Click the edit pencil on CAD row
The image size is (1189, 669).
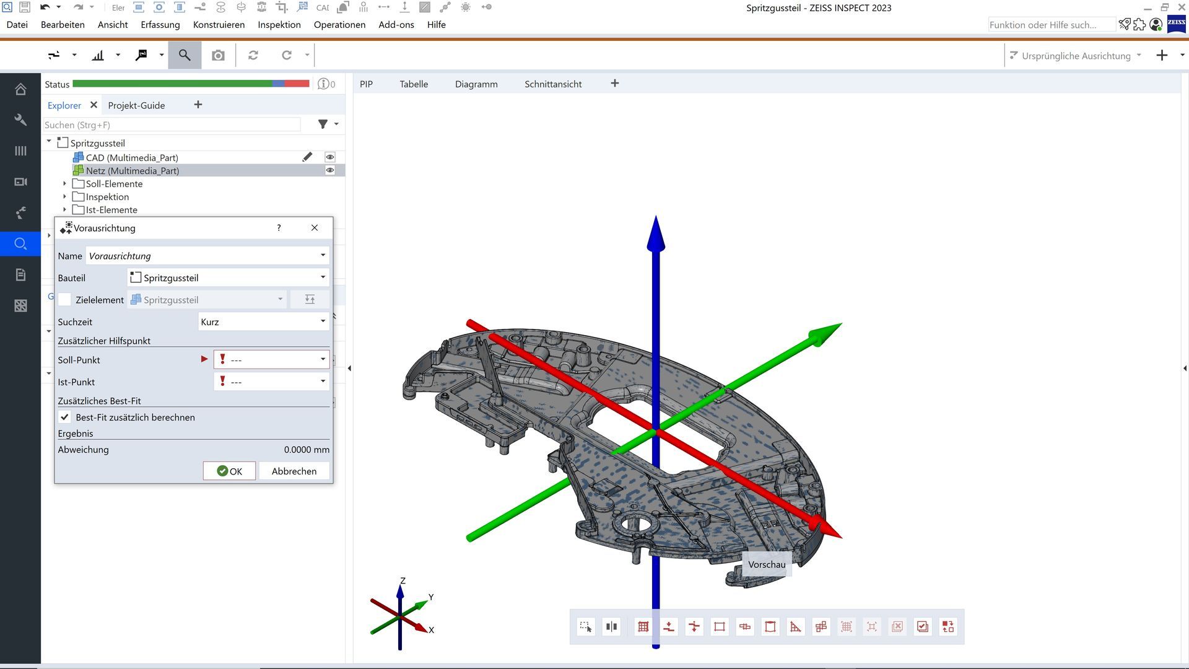click(307, 157)
